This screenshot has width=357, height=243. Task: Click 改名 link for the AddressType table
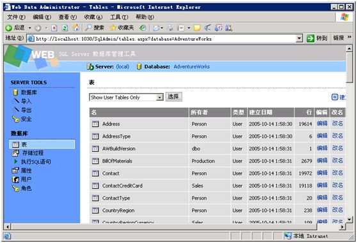(x=337, y=136)
